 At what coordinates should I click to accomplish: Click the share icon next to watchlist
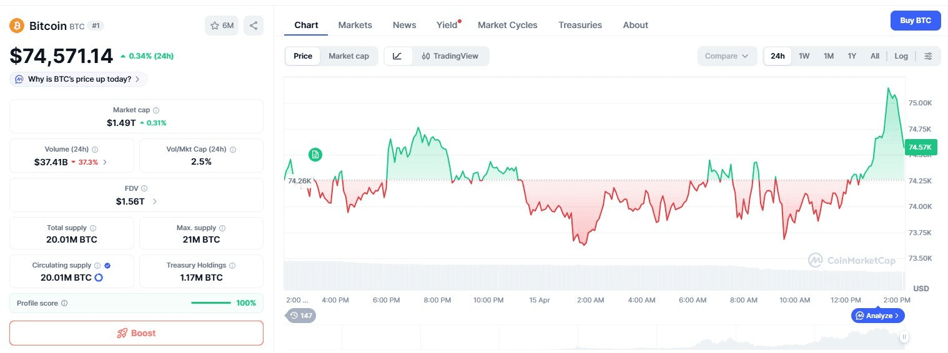pyautogui.click(x=254, y=26)
